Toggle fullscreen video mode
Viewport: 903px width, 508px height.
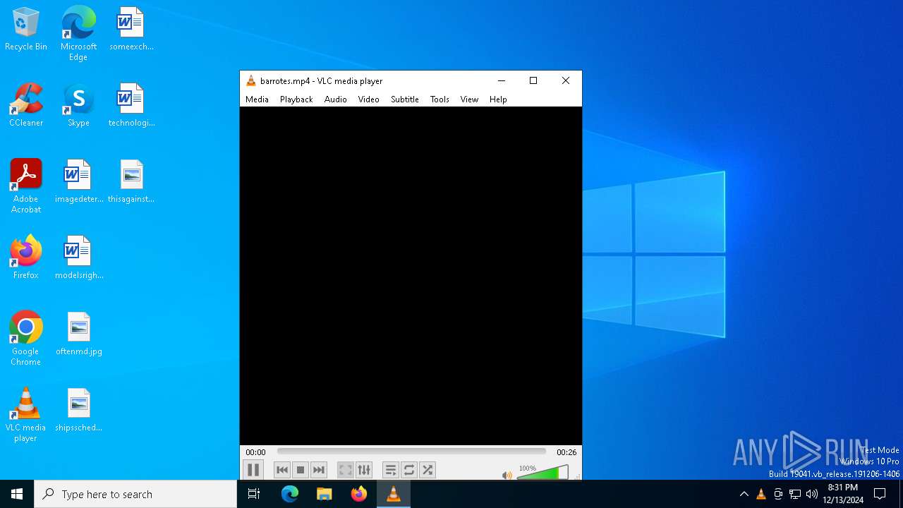pyautogui.click(x=346, y=470)
